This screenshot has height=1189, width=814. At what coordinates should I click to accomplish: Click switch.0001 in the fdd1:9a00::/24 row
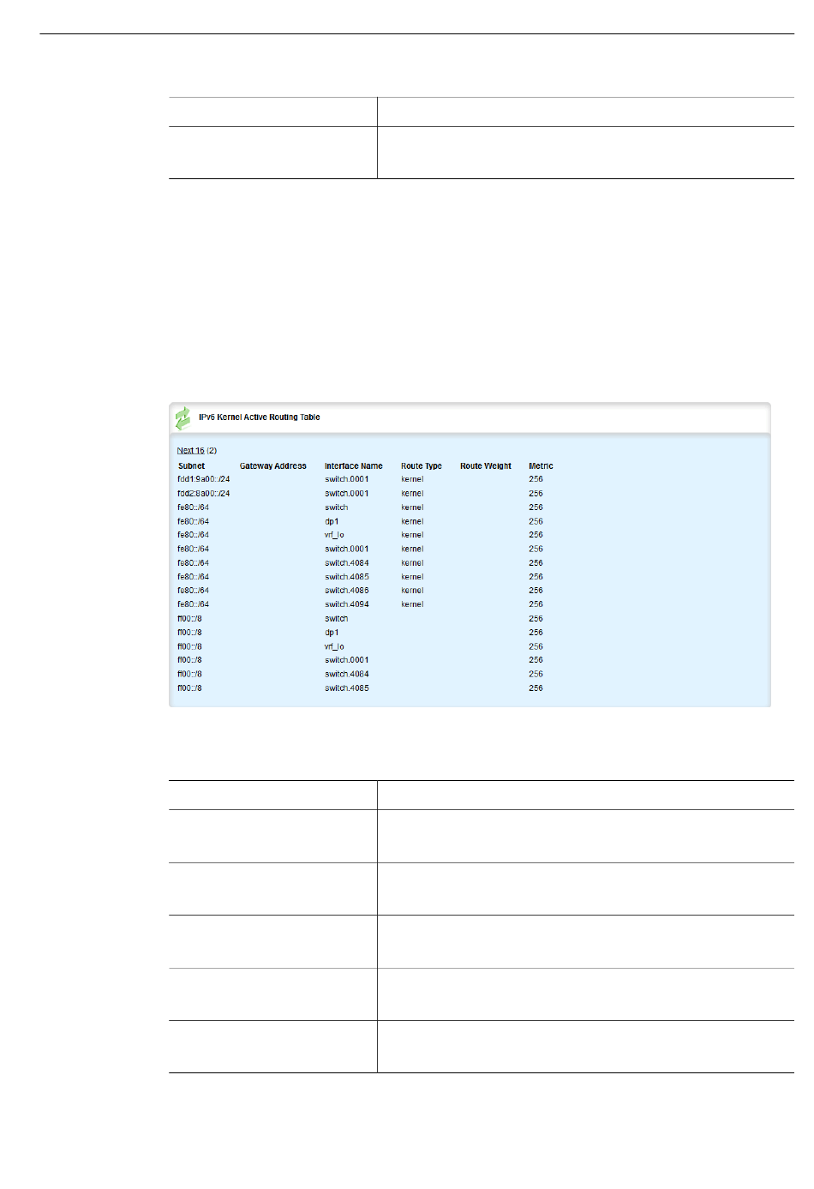pyautogui.click(x=346, y=479)
